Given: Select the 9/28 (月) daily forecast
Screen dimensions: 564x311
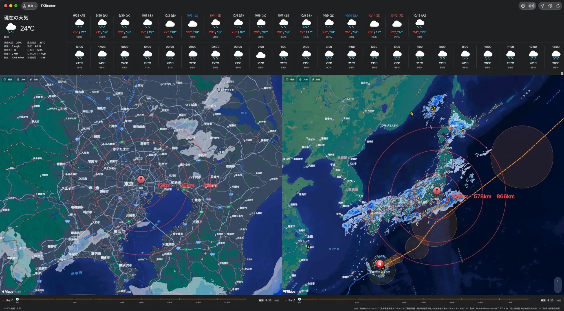Looking at the screenshot, I should (x=79, y=26).
